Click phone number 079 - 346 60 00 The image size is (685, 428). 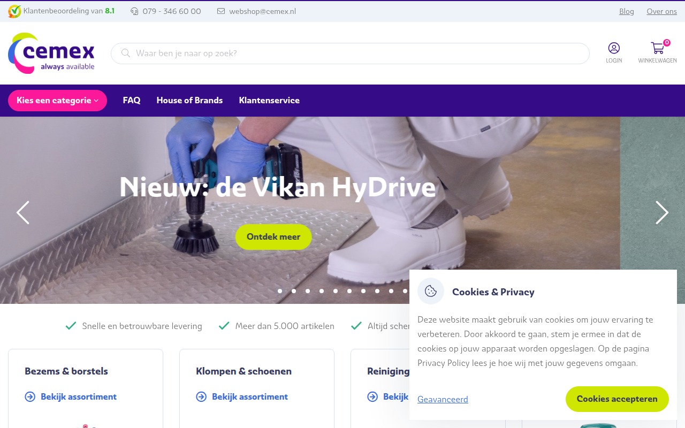(x=172, y=11)
